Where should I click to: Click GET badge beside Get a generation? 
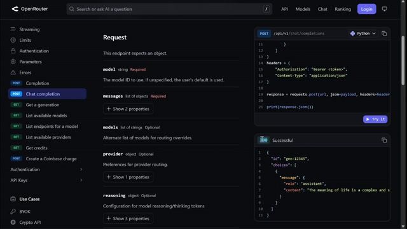click(x=16, y=104)
